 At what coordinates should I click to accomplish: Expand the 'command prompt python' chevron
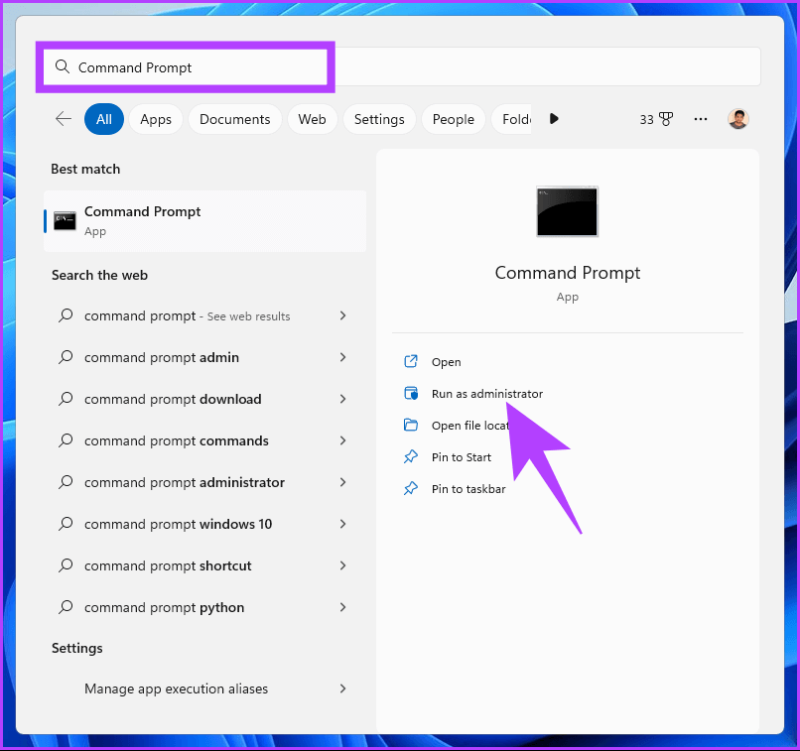[342, 607]
